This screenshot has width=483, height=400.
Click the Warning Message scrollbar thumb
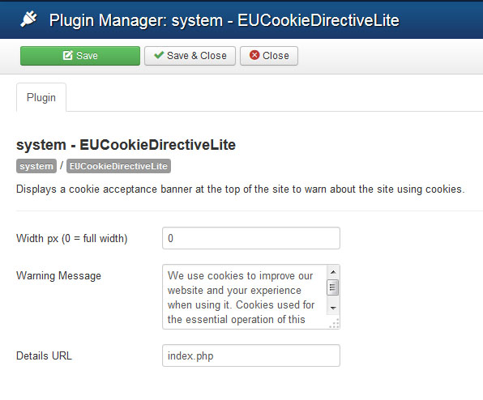pos(333,287)
